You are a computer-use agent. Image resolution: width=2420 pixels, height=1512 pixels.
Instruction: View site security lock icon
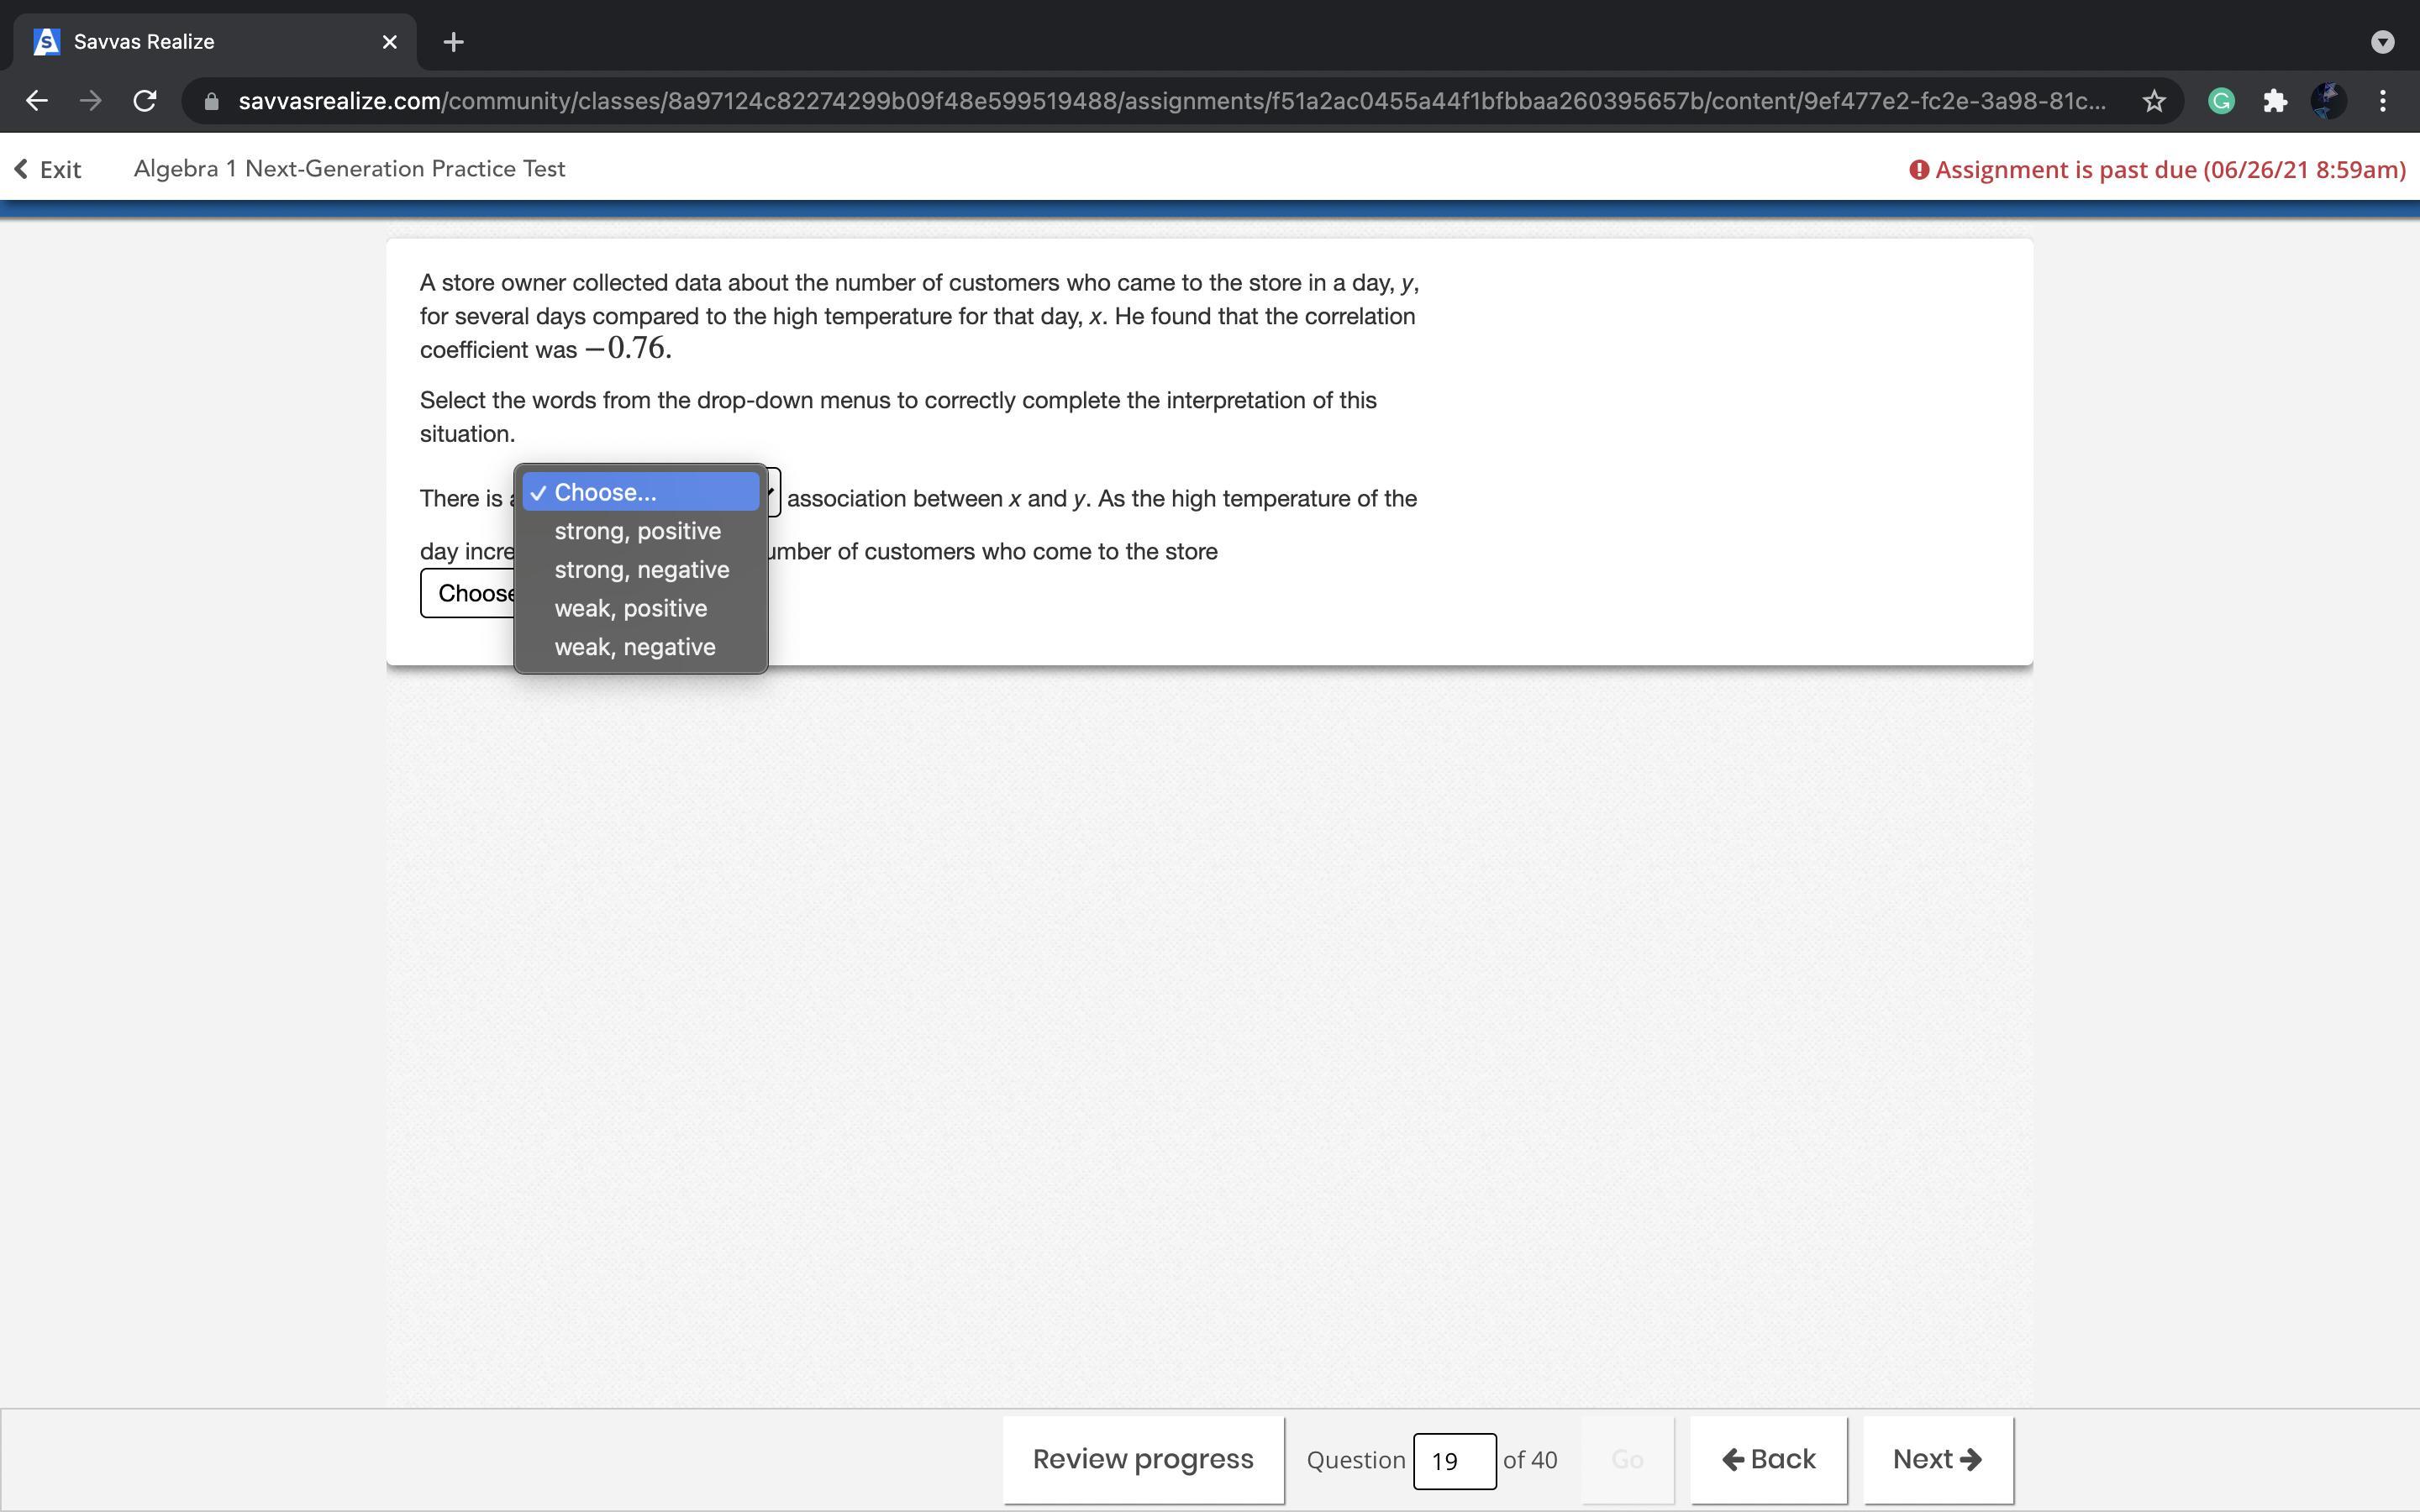point(211,101)
